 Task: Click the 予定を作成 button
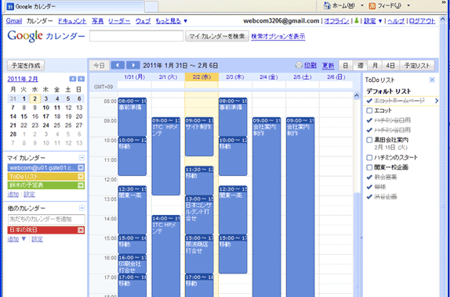coord(26,66)
